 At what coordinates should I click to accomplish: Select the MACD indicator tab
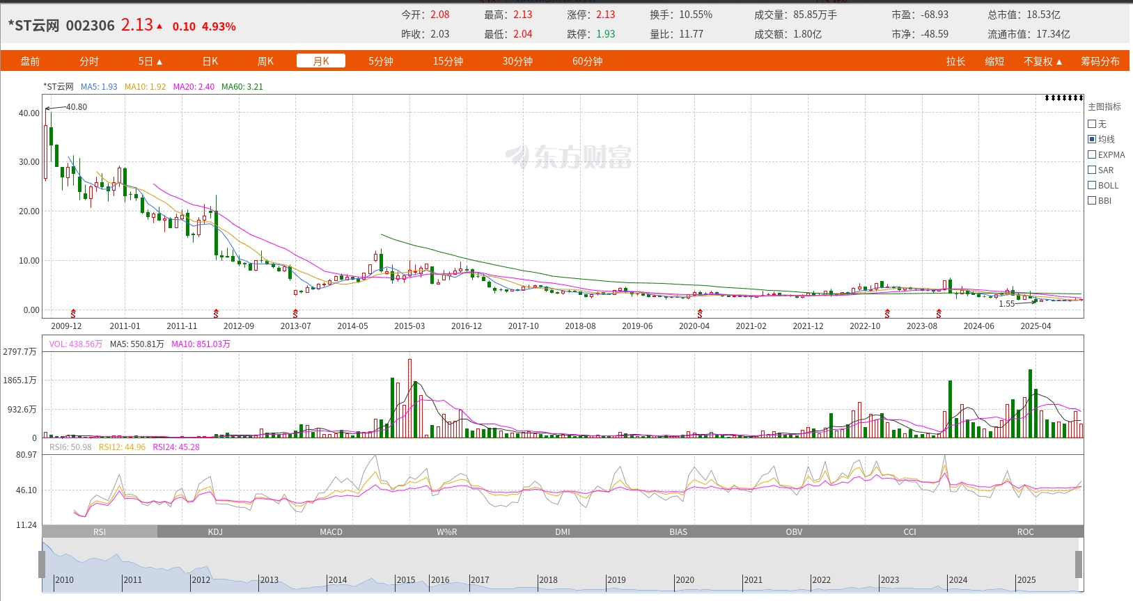point(331,531)
